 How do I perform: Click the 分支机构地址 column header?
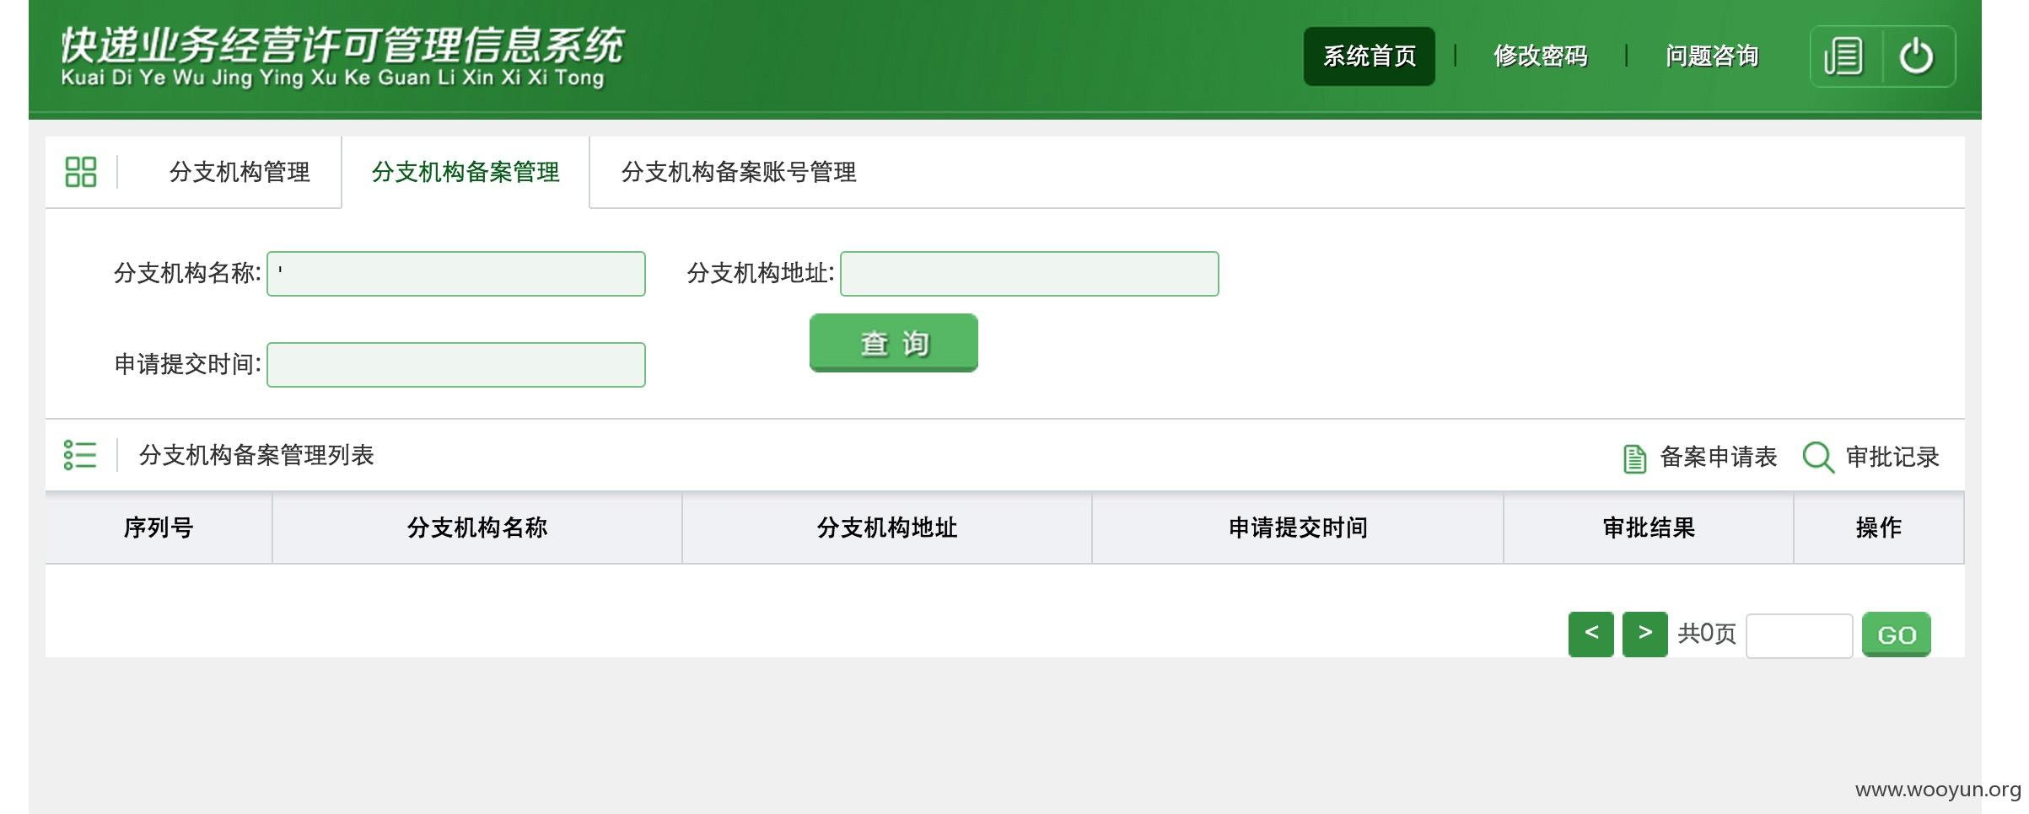pyautogui.click(x=887, y=528)
